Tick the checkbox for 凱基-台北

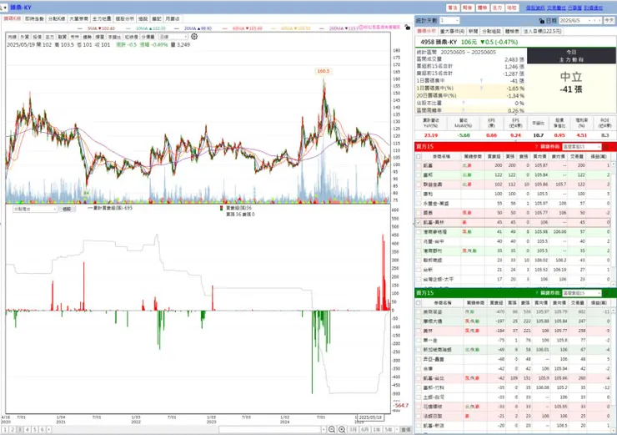coord(419,378)
